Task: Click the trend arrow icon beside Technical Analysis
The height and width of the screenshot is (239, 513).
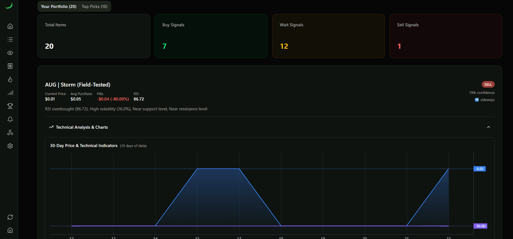Action: pyautogui.click(x=51, y=127)
